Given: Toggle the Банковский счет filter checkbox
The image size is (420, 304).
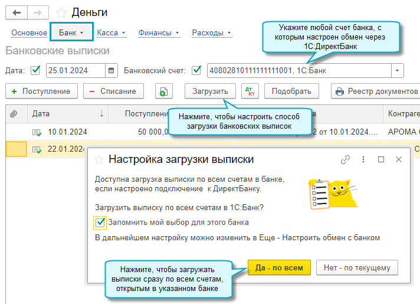Looking at the screenshot, I should (x=196, y=70).
